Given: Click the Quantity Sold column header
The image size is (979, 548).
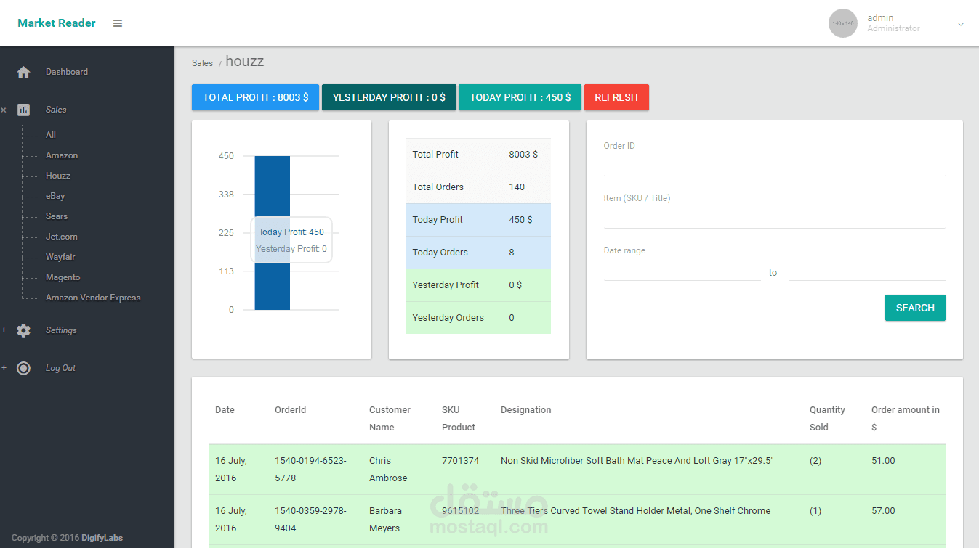Looking at the screenshot, I should [x=827, y=419].
